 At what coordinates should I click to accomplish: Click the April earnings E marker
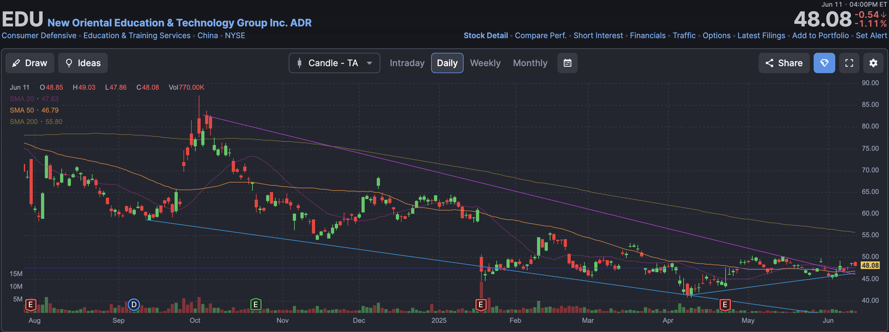tap(725, 305)
